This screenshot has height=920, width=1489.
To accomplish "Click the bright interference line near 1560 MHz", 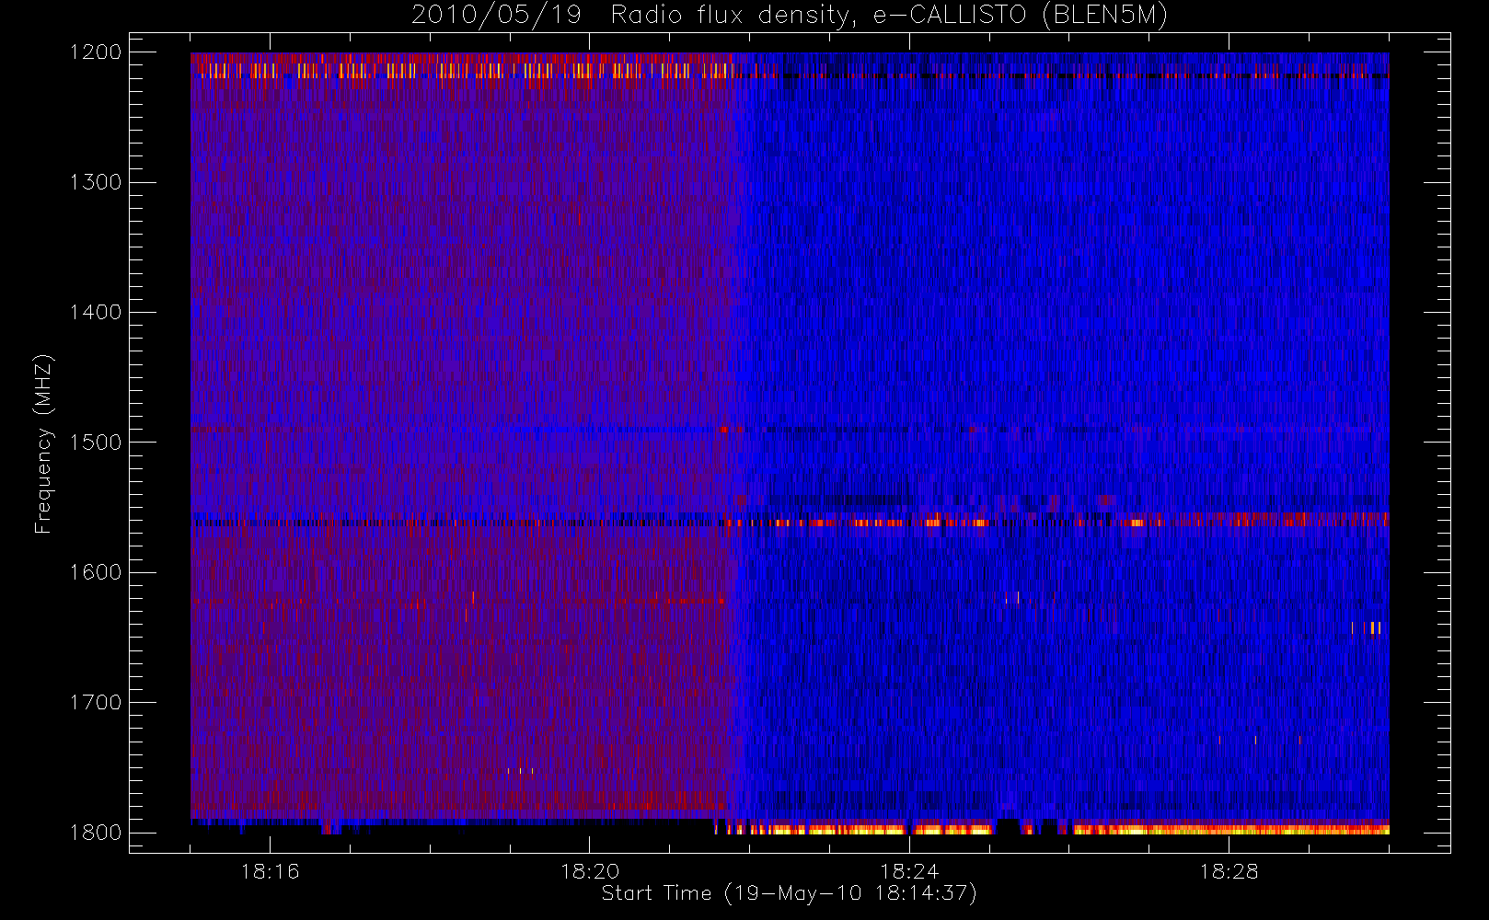I will (x=1054, y=522).
